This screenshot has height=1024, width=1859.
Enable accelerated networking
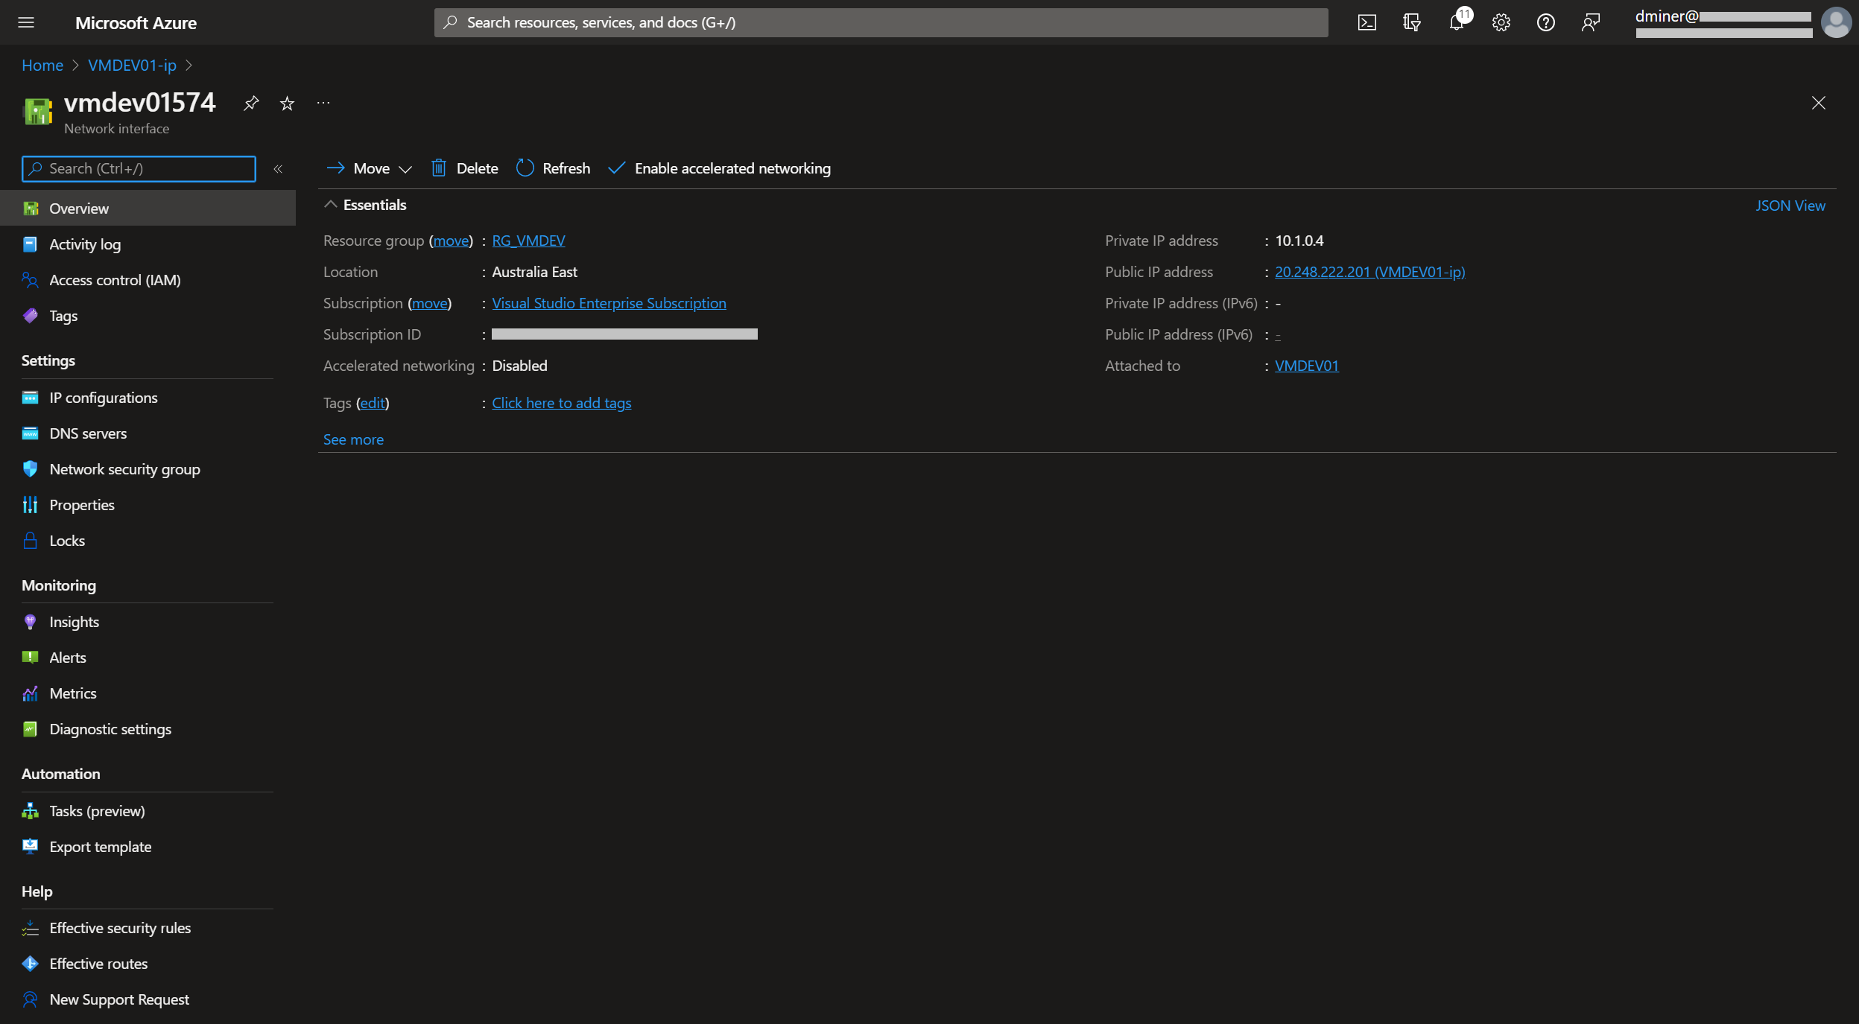point(719,168)
